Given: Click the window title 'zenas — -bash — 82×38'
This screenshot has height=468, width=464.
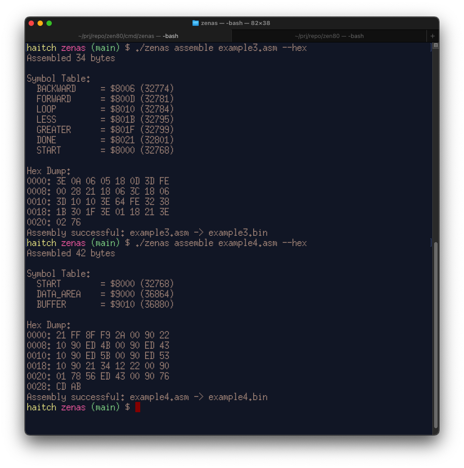Looking at the screenshot, I should pos(235,23).
